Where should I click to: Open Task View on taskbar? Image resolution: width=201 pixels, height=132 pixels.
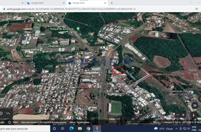(x=63, y=129)
